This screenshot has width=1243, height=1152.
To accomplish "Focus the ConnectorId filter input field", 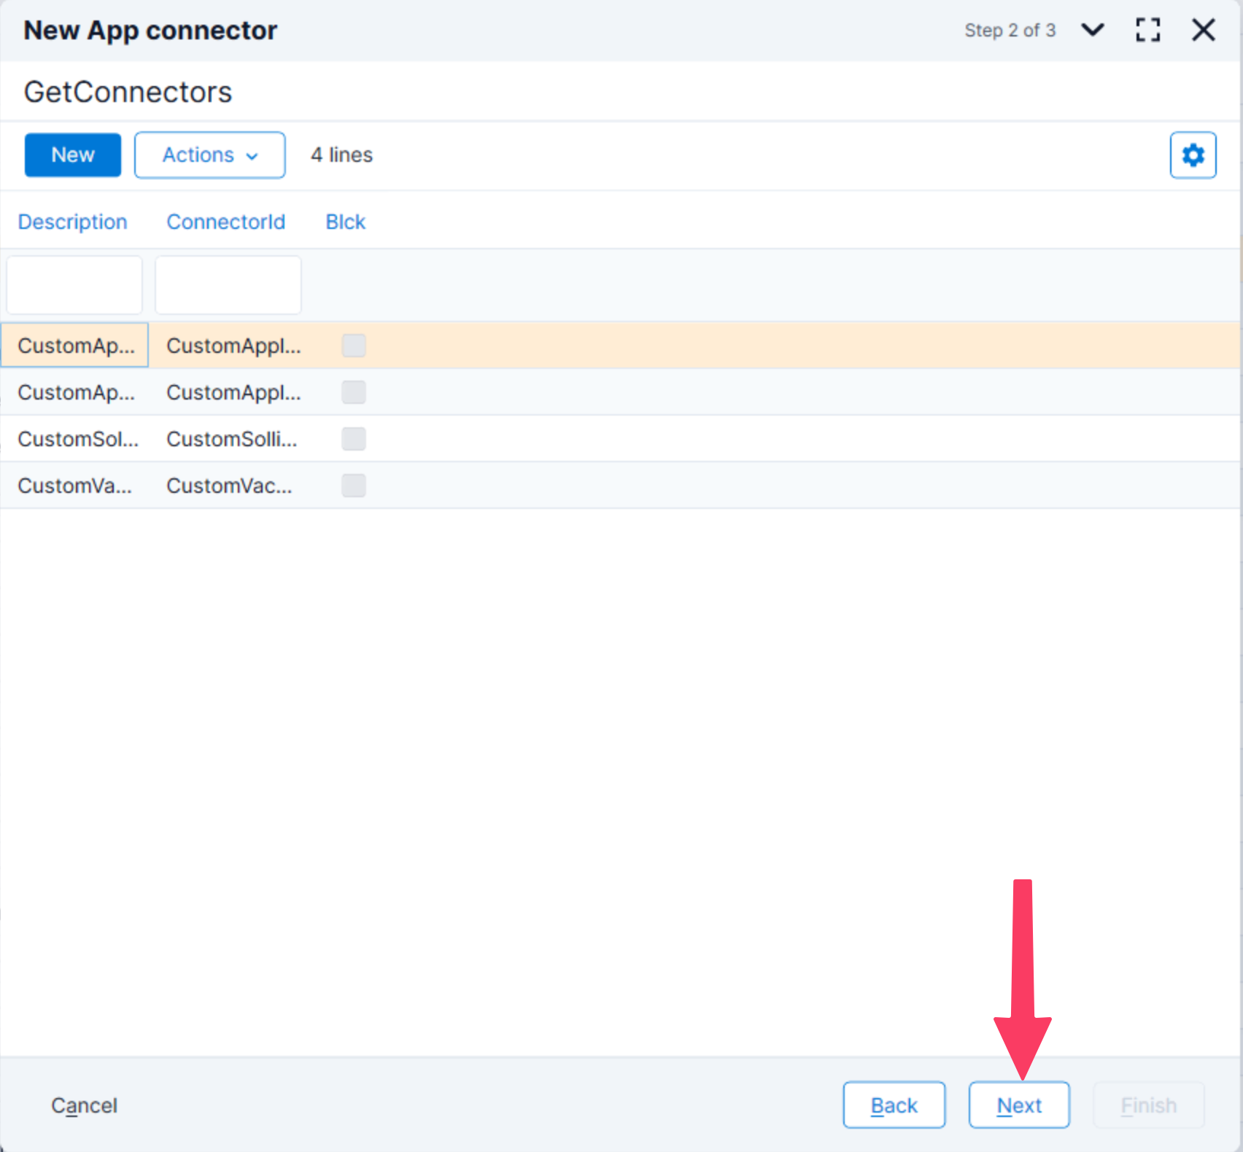I will [x=228, y=285].
